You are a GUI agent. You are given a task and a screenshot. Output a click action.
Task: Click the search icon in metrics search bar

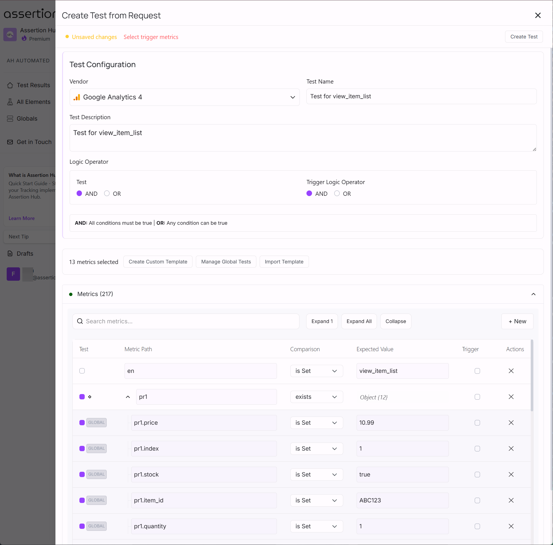[x=80, y=321]
